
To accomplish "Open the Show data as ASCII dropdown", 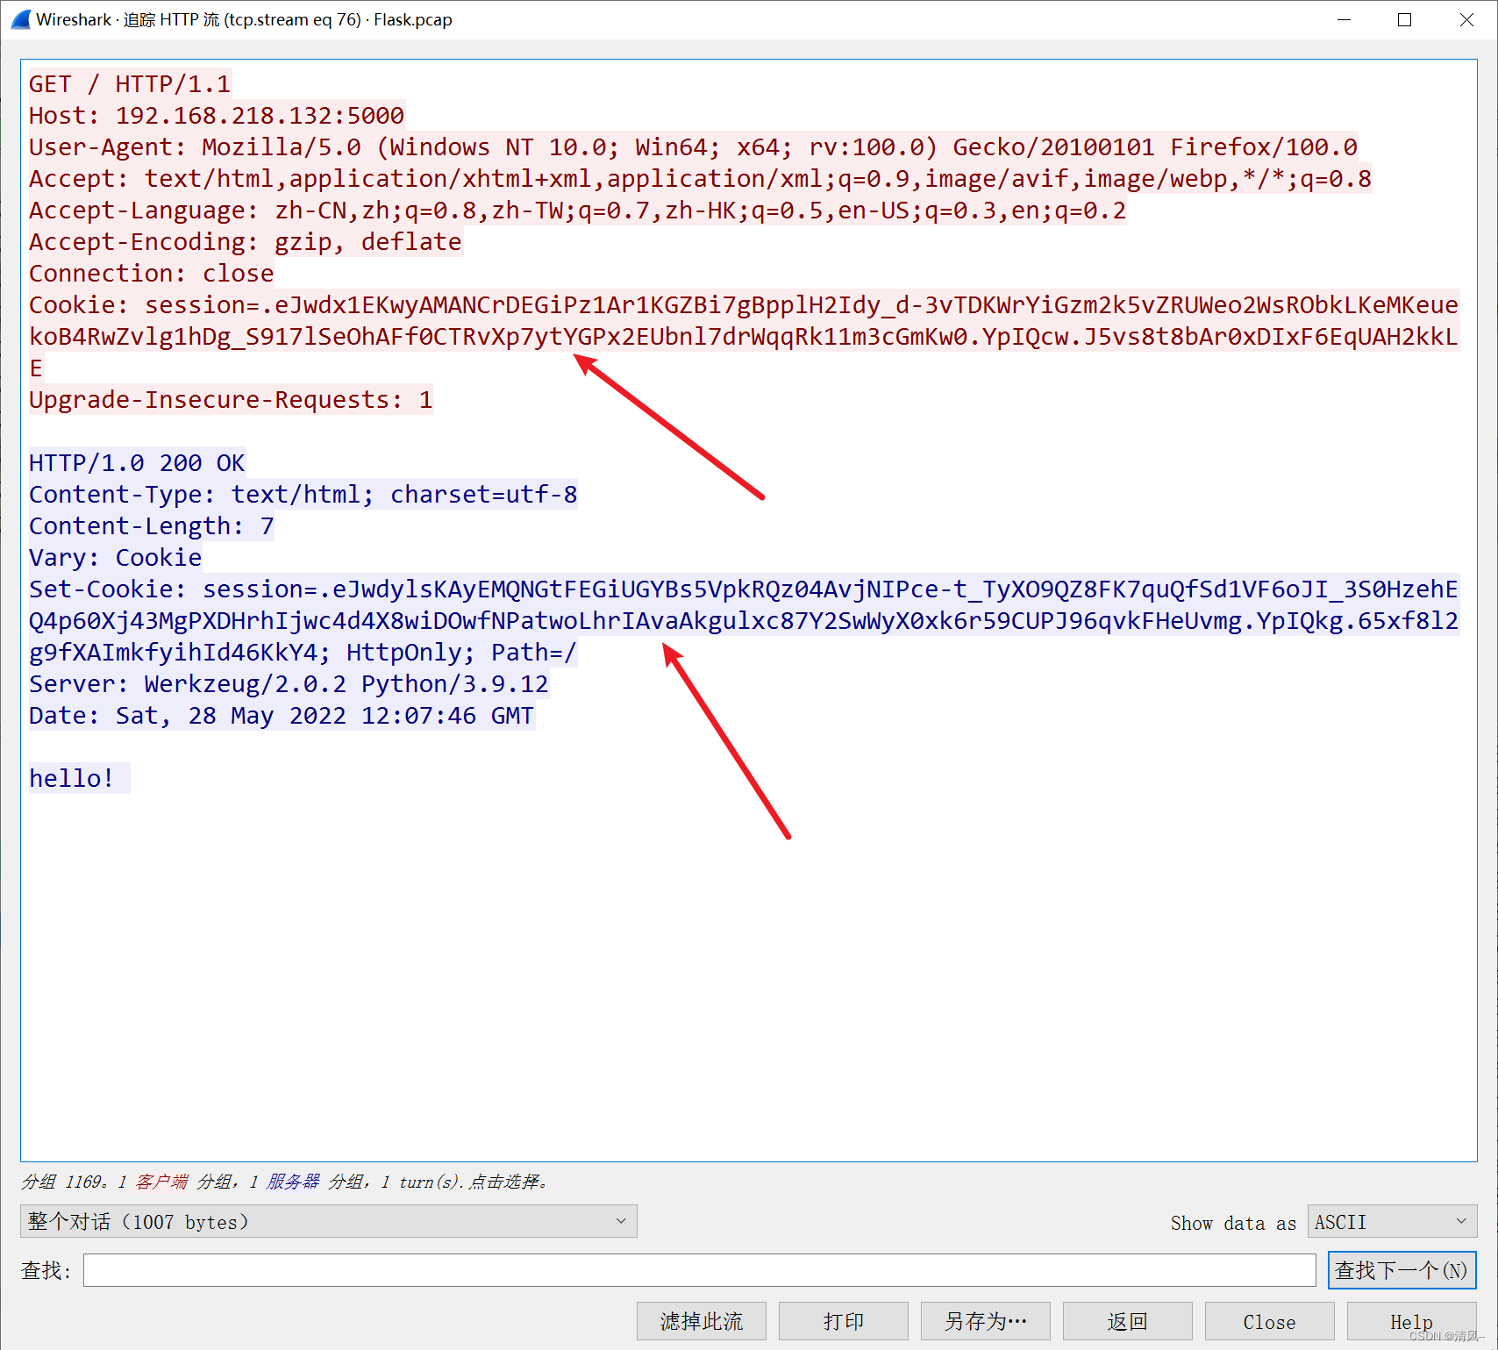I will coord(1392,1221).
